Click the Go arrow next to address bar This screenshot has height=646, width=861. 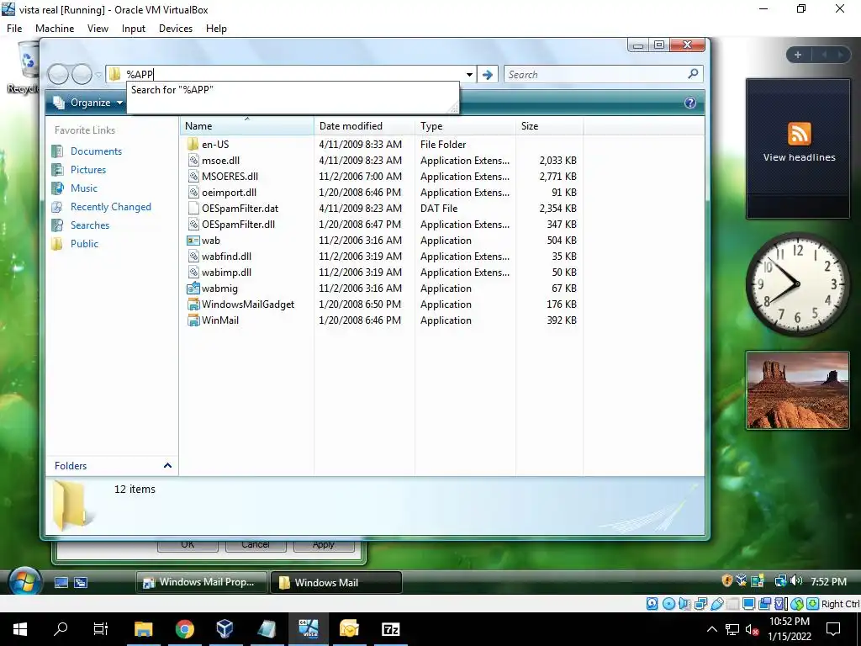coord(487,74)
